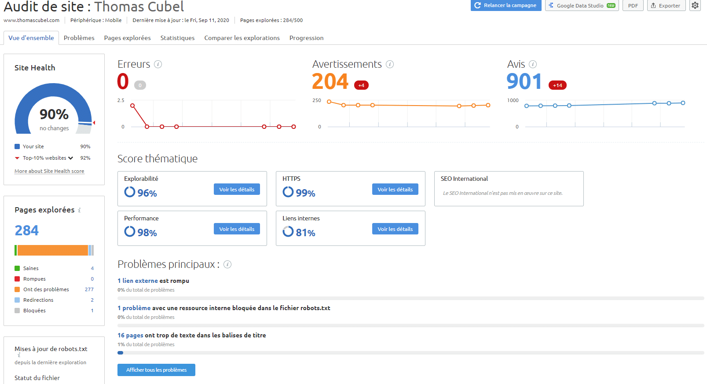
Task: Click the 284 pages explorées count
Action: click(27, 230)
